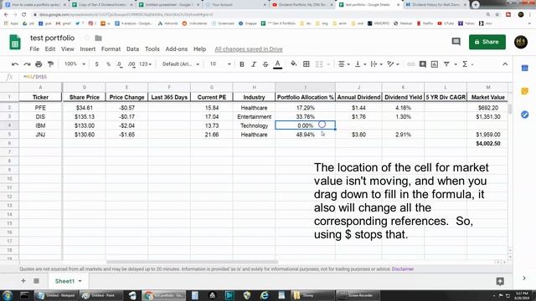Image resolution: width=536 pixels, height=301 pixels.
Task: Select the $4,002.50 total cell
Action: click(487, 143)
